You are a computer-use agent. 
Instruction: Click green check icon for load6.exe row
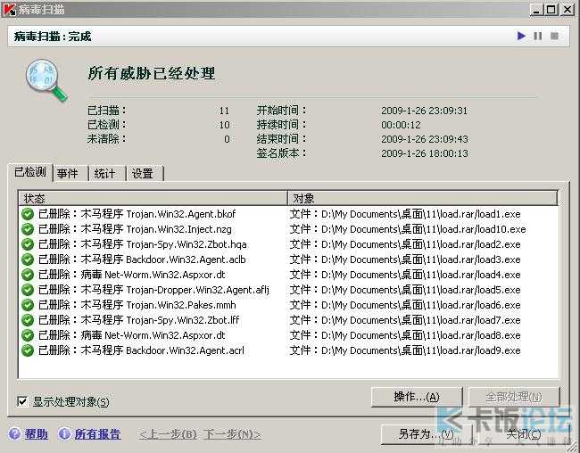pyautogui.click(x=28, y=305)
